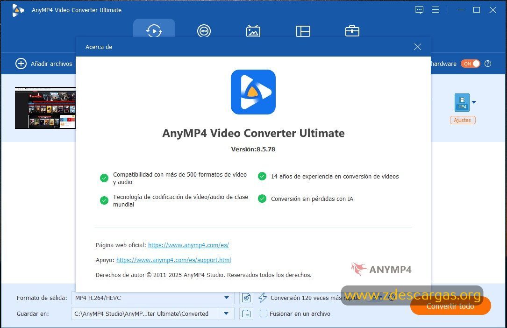Click the Guardar en path field
The width and height of the screenshot is (507, 328).
click(x=144, y=314)
